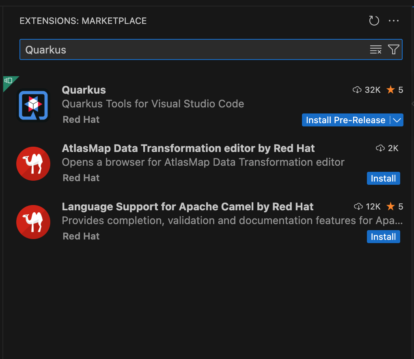
Task: Expand the Install Pre-Release dropdown arrow
Action: coord(397,120)
